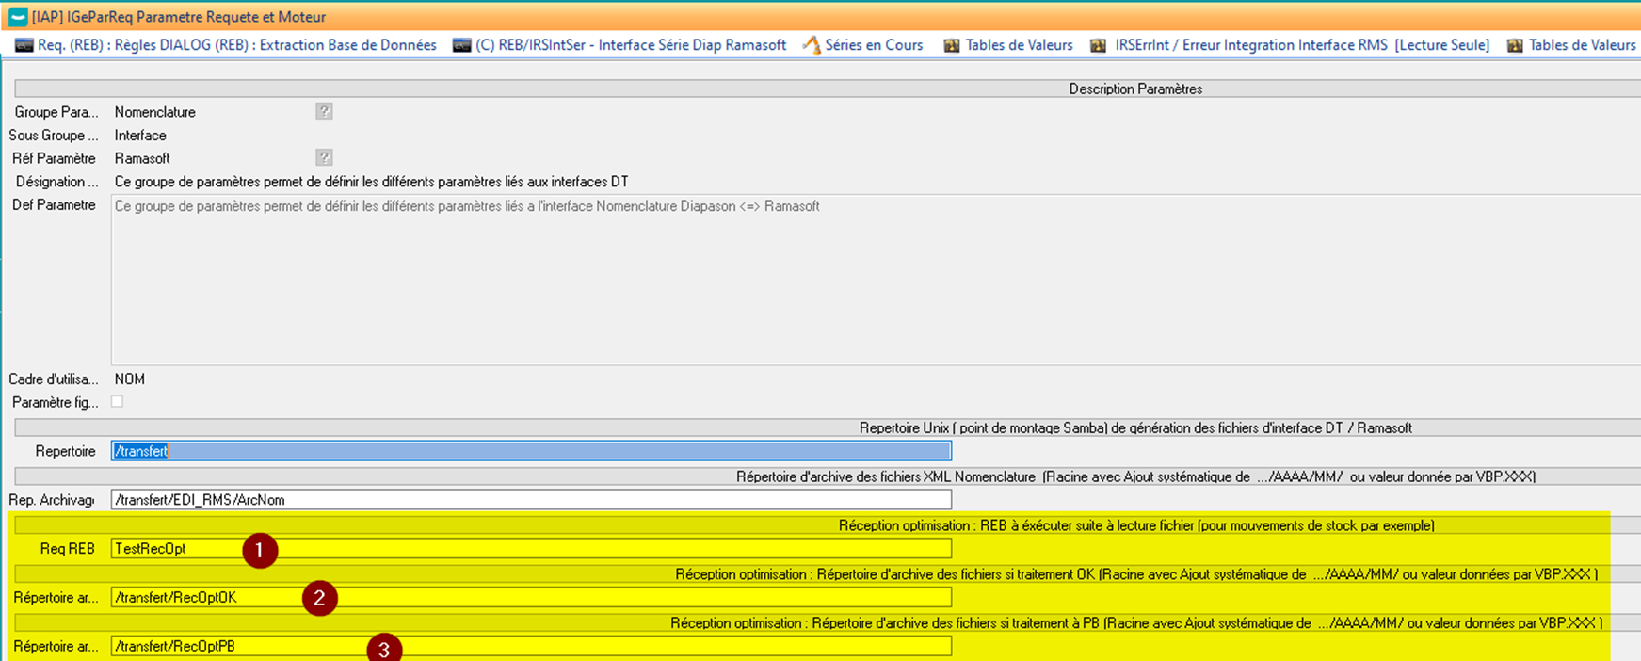Screen dimensions: 1641x661
Task: Open help lookup next to Réf Paramètre Ramasoft
Action: click(324, 157)
